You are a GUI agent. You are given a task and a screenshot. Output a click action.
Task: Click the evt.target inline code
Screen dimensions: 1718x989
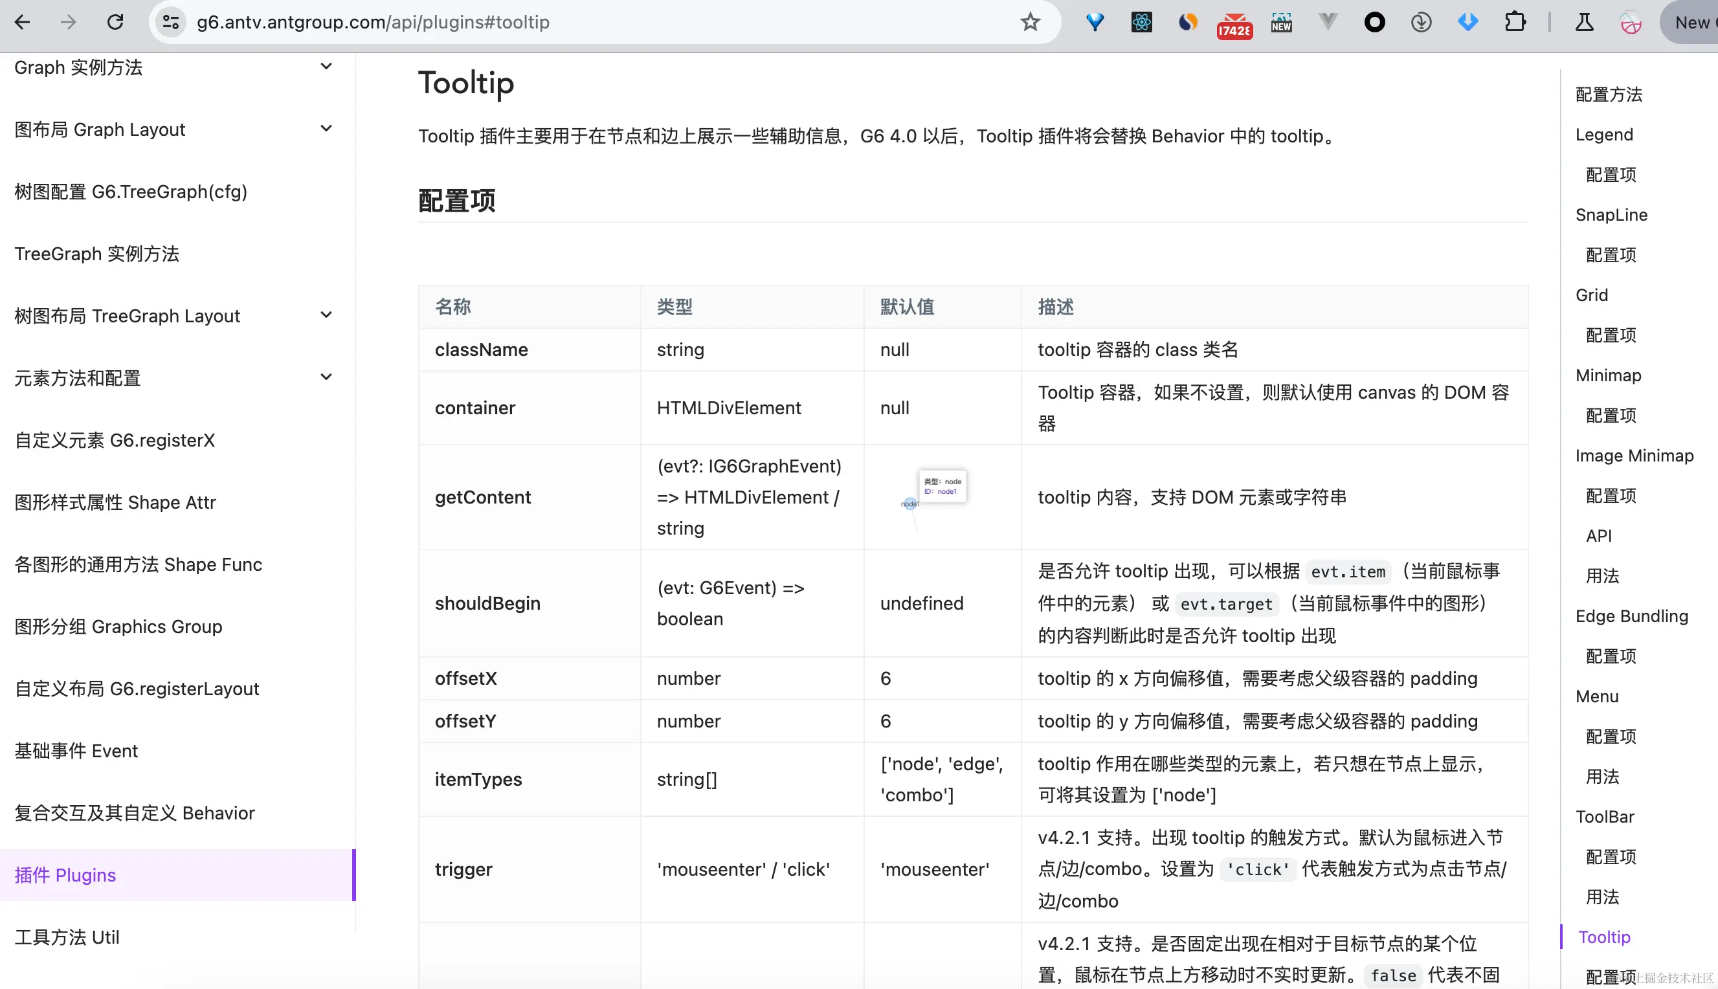[1226, 604]
